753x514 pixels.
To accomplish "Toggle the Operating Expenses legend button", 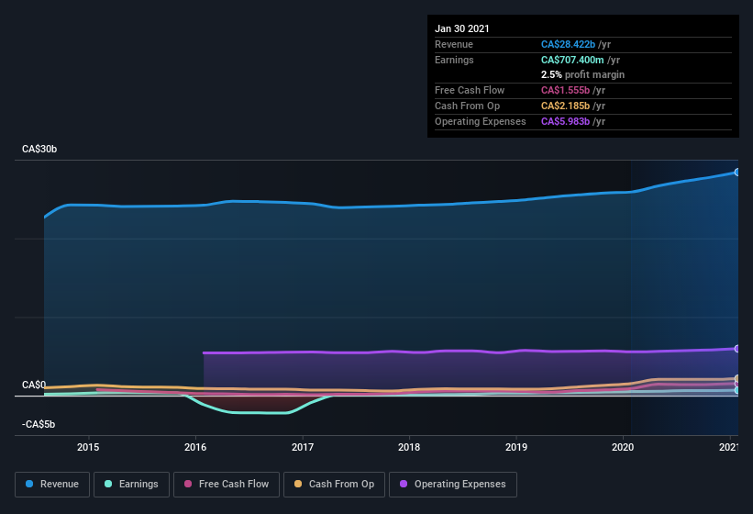I will 453,485.
